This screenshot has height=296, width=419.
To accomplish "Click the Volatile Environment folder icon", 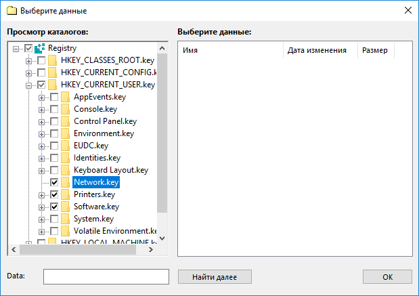I will click(65, 231).
